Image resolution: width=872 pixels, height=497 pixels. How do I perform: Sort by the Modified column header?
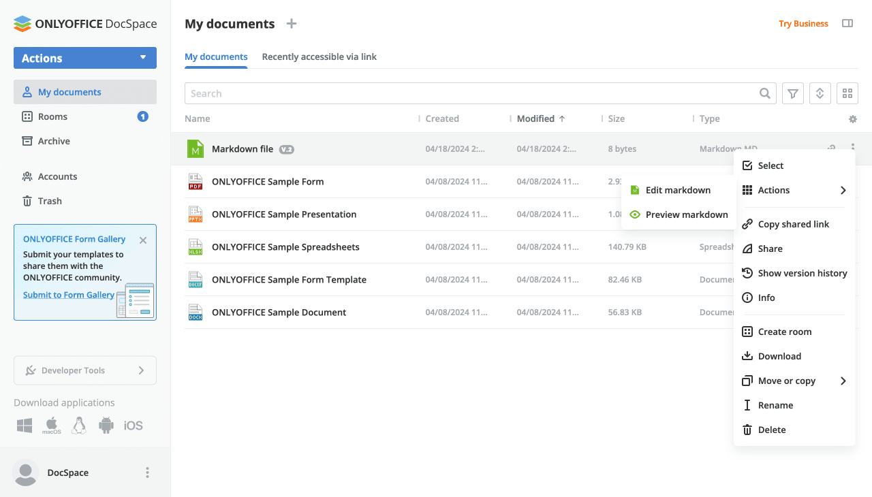coord(541,118)
